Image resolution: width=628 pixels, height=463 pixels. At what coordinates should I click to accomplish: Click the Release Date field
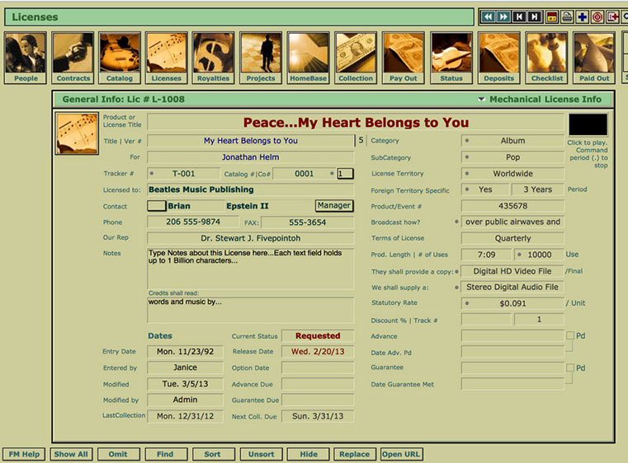point(318,352)
